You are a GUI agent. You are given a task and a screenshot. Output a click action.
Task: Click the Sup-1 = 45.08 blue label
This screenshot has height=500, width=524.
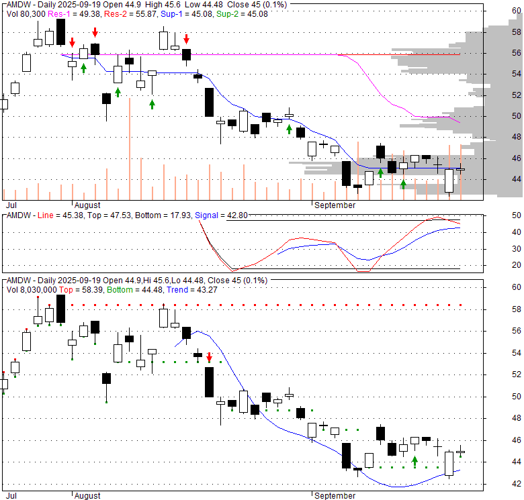pos(187,14)
